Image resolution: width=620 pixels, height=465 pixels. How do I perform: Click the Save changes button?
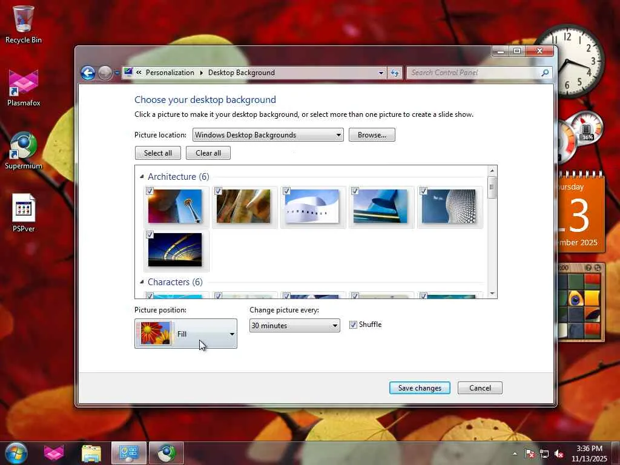[x=420, y=388]
